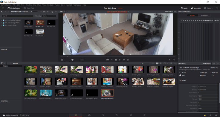The width and height of the screenshot is (220, 117).
Task: Toggle the Metadata panel button in top toolbar
Action: tap(196, 8)
